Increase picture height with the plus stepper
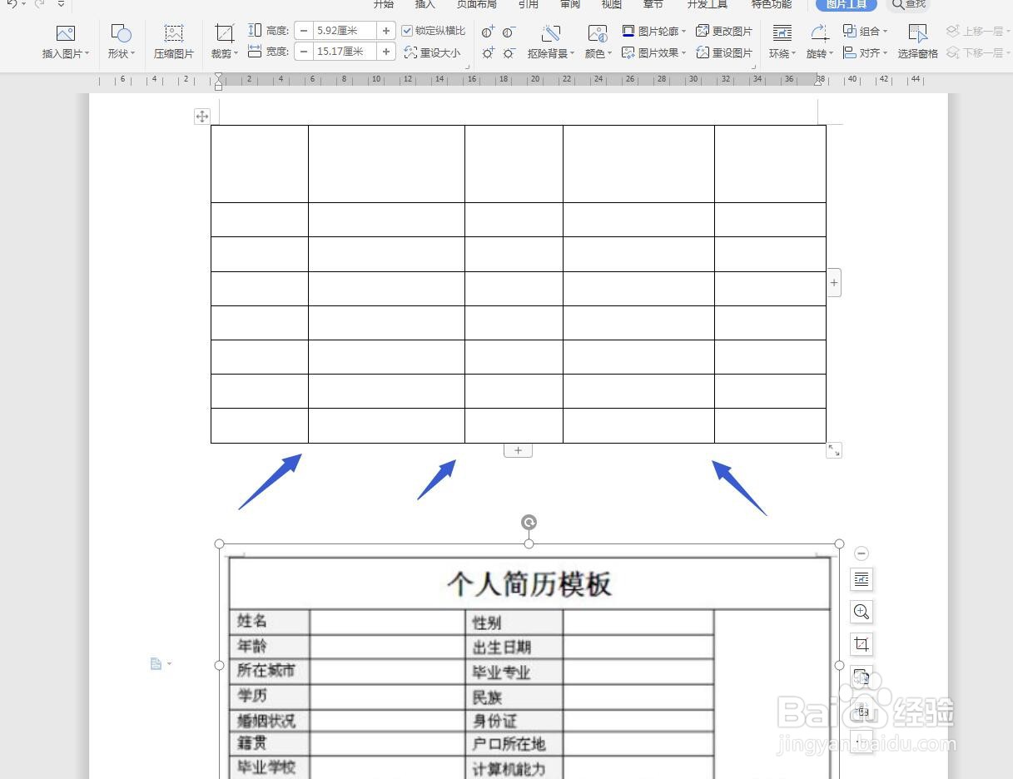The width and height of the screenshot is (1013, 779). [x=385, y=31]
